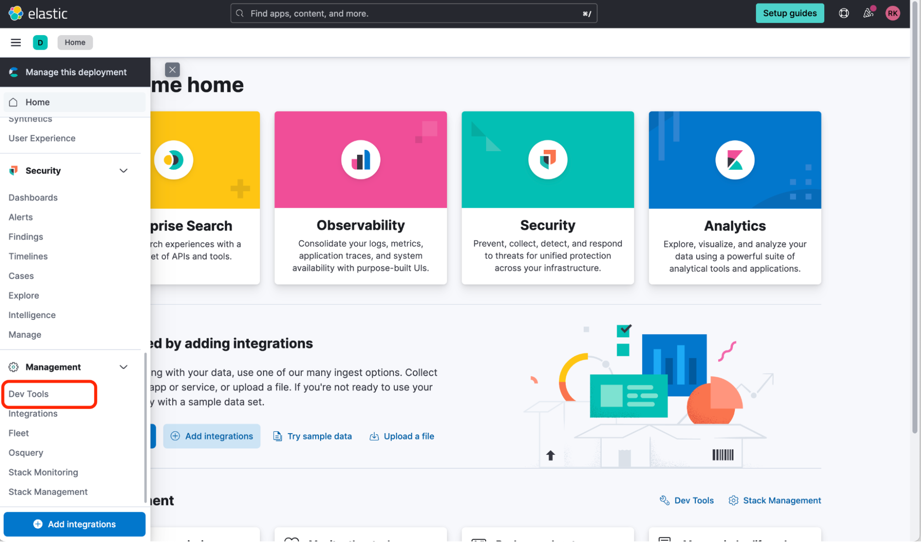Open the help lifebuoy icon
The image size is (921, 542).
[844, 13]
